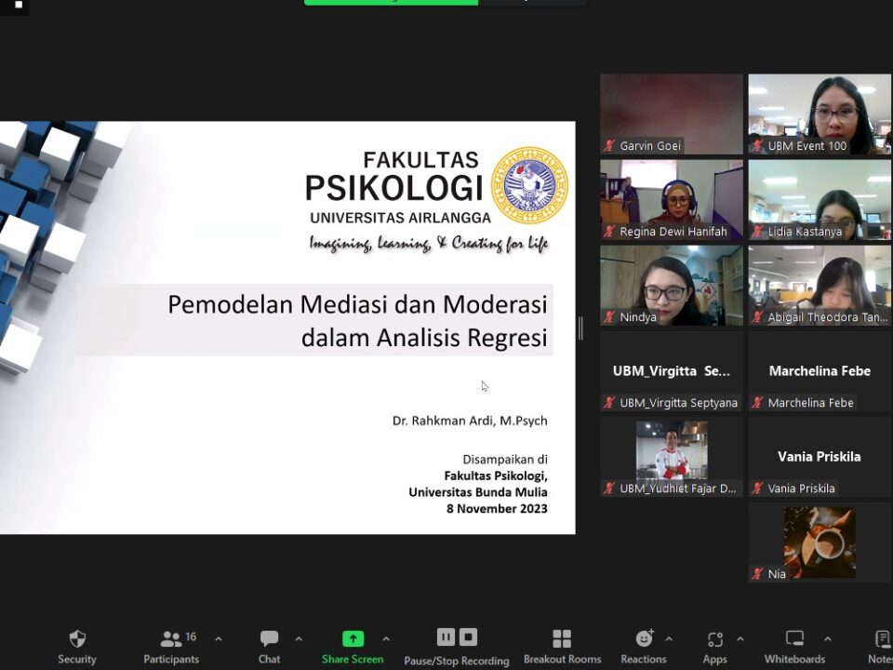Expand the Share Screen options chevron

tap(386, 639)
